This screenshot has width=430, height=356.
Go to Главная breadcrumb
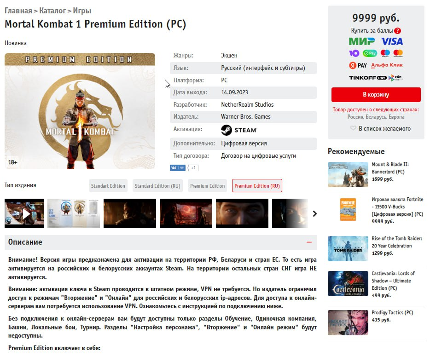(18, 11)
